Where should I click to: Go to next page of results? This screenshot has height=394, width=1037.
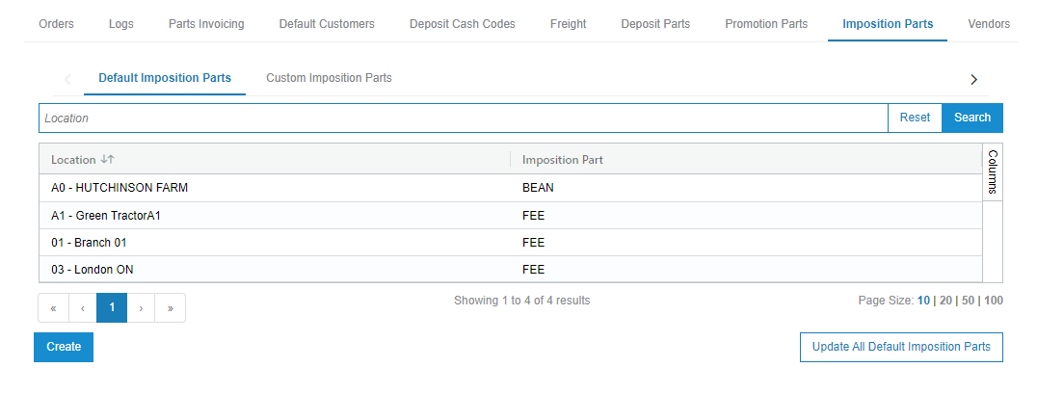(x=141, y=308)
